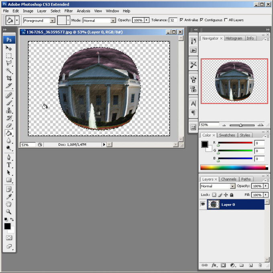The width and height of the screenshot is (273, 273).
Task: Open the layer blend mode dropdown
Action: click(232, 186)
